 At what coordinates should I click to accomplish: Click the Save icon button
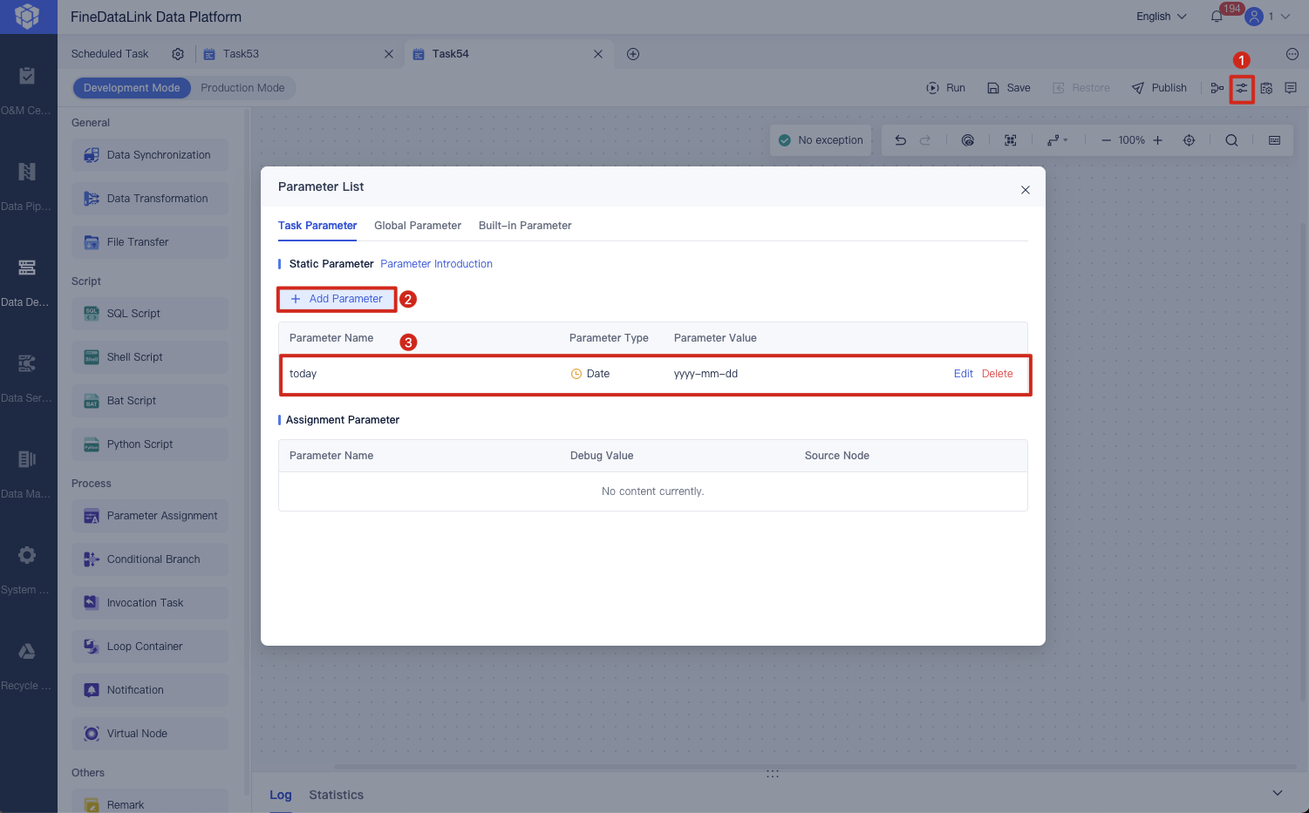1008,88
